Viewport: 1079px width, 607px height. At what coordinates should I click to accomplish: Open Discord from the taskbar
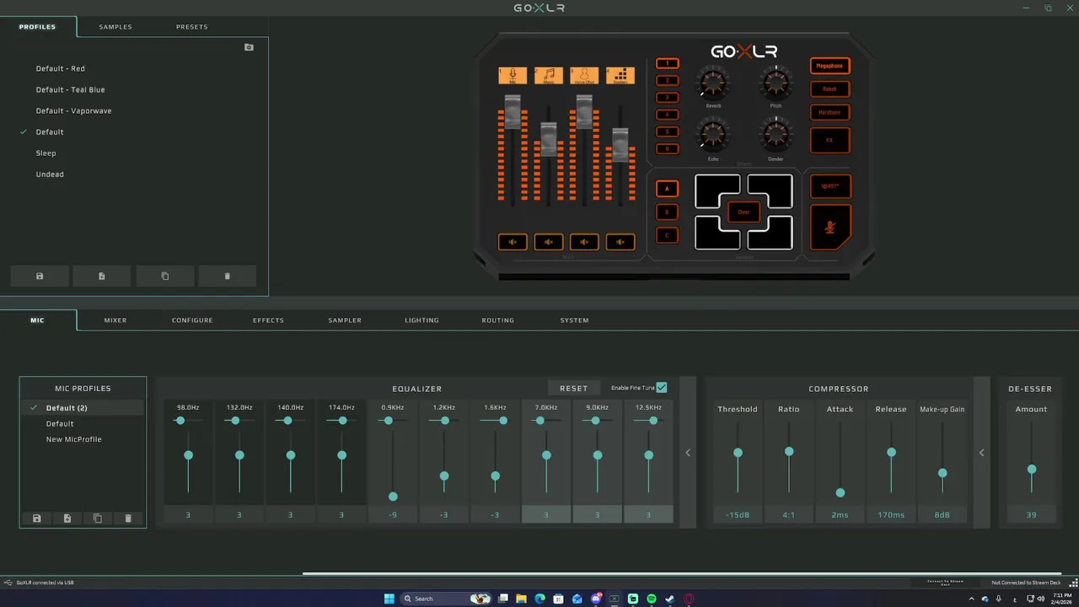tap(596, 599)
